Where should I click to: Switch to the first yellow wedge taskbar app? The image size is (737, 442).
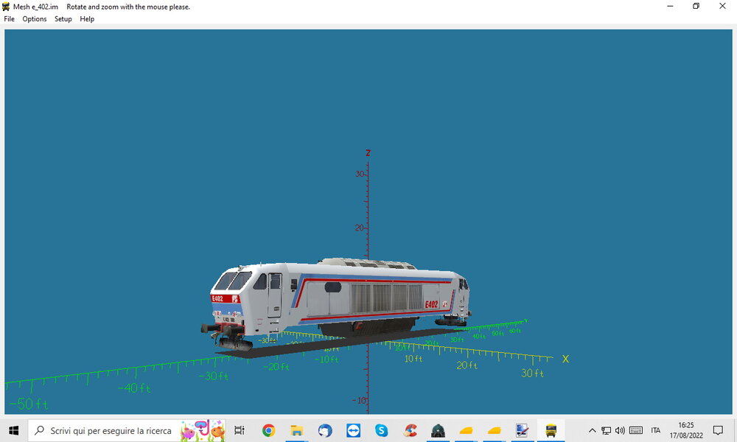tap(466, 430)
